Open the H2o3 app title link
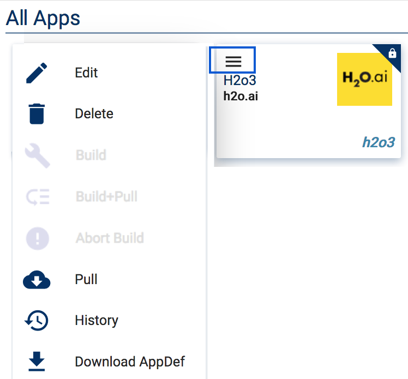The width and height of the screenshot is (408, 379). tap(239, 80)
